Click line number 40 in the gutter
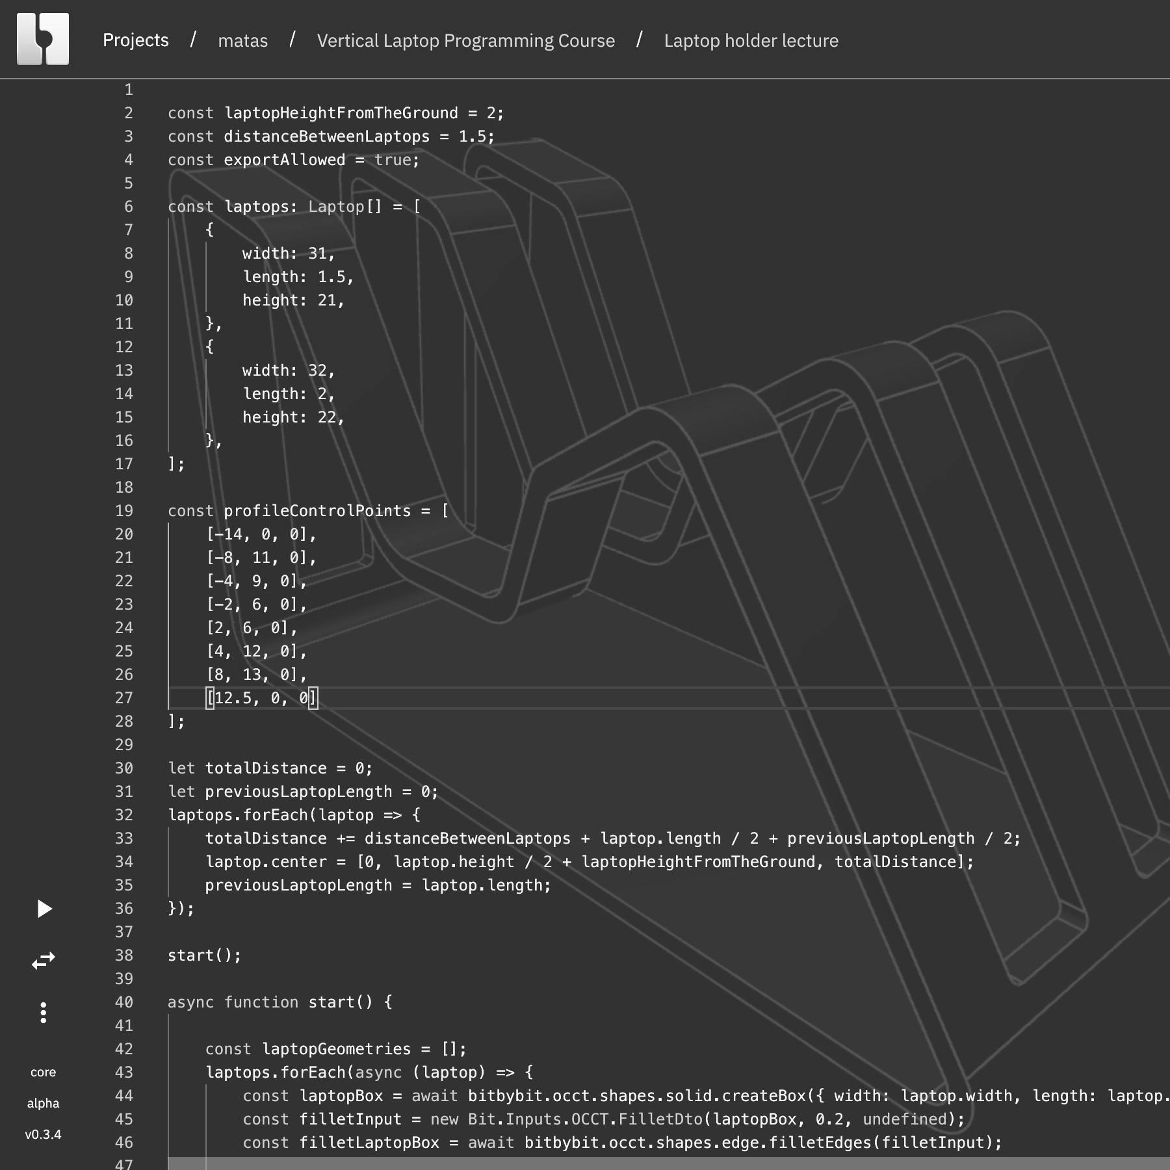Viewport: 1170px width, 1170px height. (124, 1002)
